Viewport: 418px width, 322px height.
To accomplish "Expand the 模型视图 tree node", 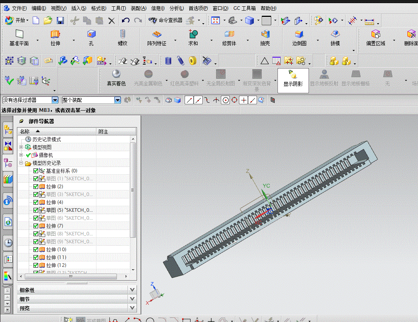I will pos(21,147).
